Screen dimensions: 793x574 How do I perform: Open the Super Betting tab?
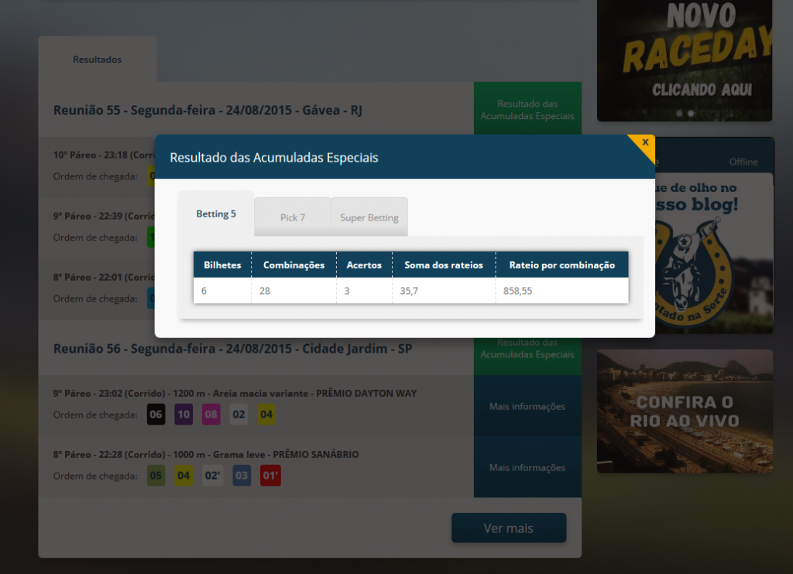pyautogui.click(x=369, y=217)
